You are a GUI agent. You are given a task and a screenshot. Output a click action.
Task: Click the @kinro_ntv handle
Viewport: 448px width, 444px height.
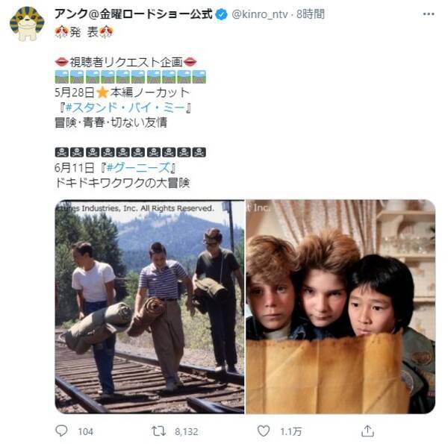259,14
